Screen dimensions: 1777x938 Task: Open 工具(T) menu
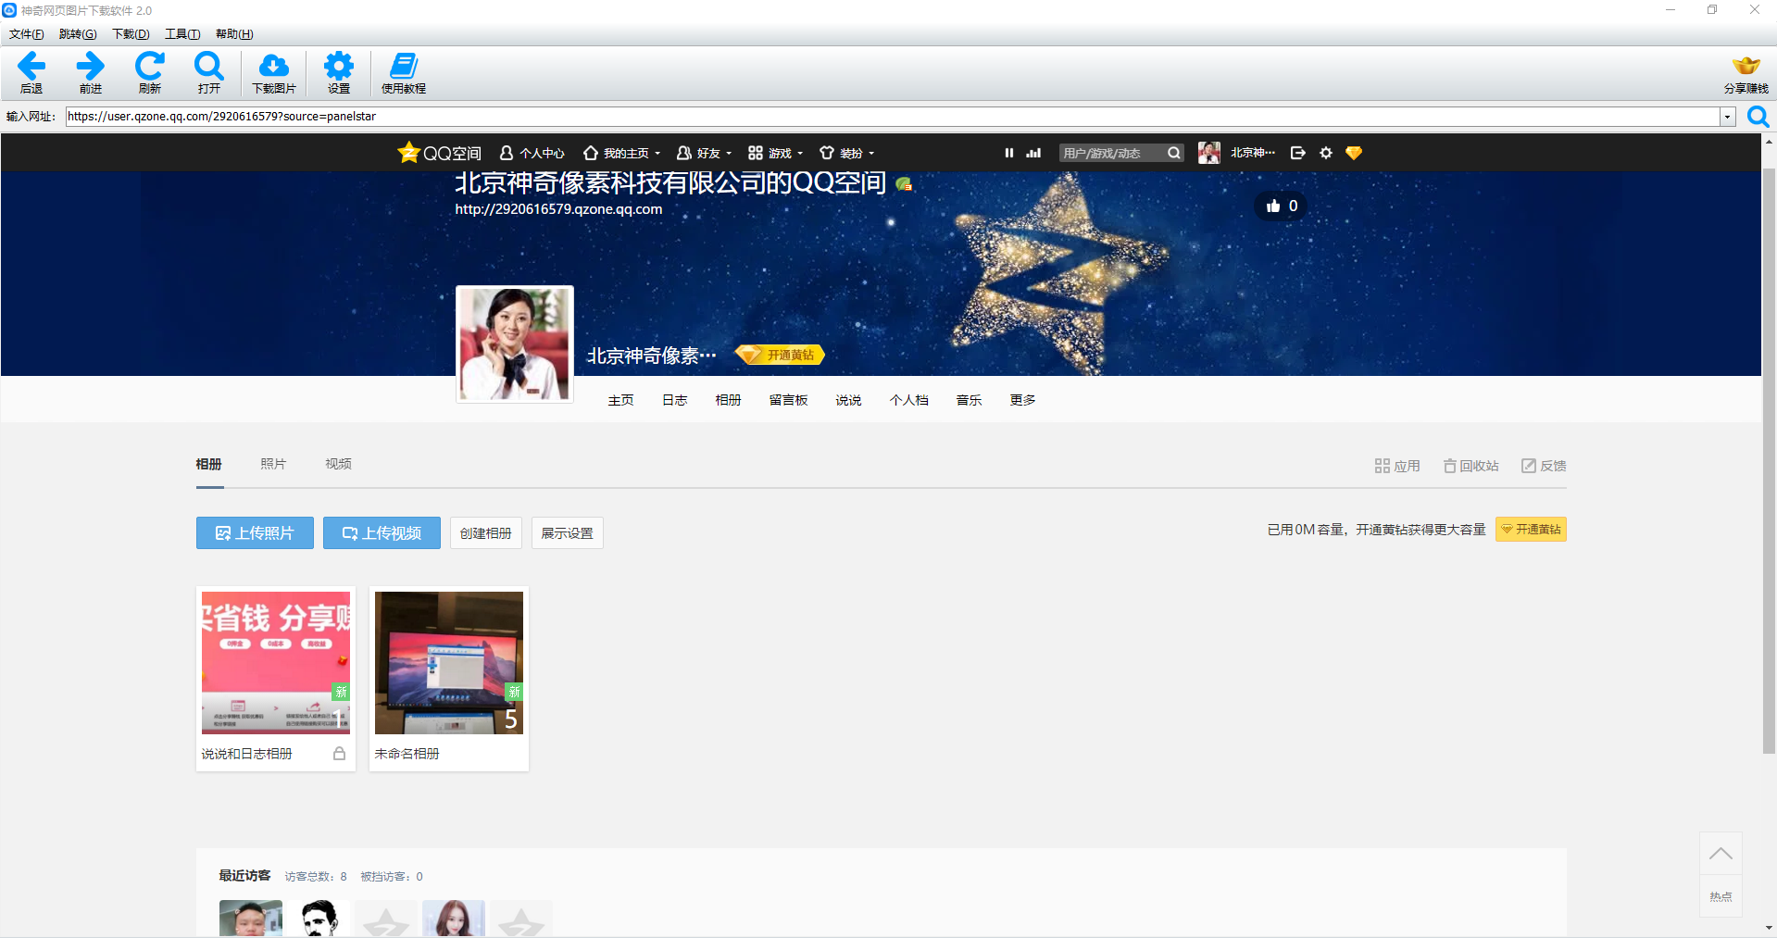coord(182,34)
